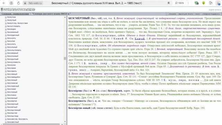Image resolution: width=222 pixels, height=125 pixels.
Task: Click the tree panel vertical scrollbar thumb
Action: point(65,58)
